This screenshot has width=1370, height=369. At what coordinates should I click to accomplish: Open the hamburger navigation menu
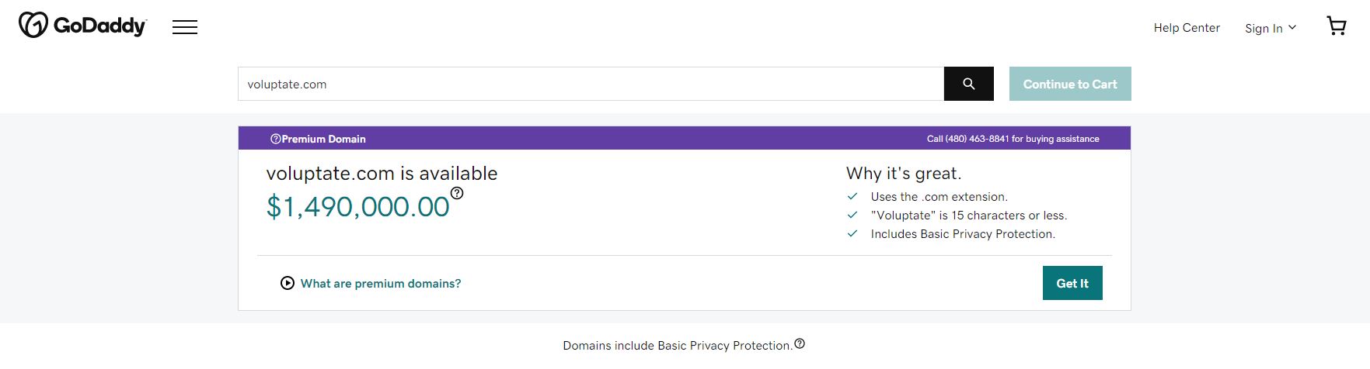[x=185, y=27]
